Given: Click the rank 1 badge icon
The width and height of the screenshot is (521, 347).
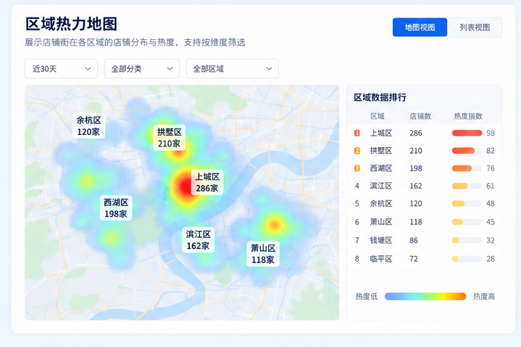Looking at the screenshot, I should [x=358, y=133].
